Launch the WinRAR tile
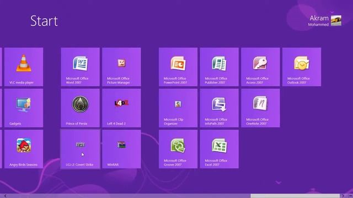The image size is (353, 198). pos(121,149)
